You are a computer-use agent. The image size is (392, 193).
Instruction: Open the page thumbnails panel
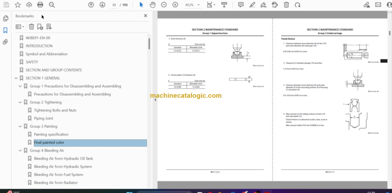click(5, 18)
